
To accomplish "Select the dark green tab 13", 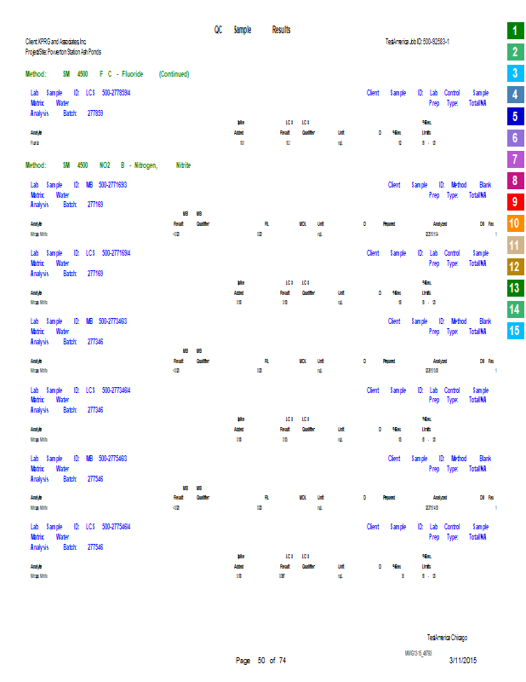I will (514, 288).
